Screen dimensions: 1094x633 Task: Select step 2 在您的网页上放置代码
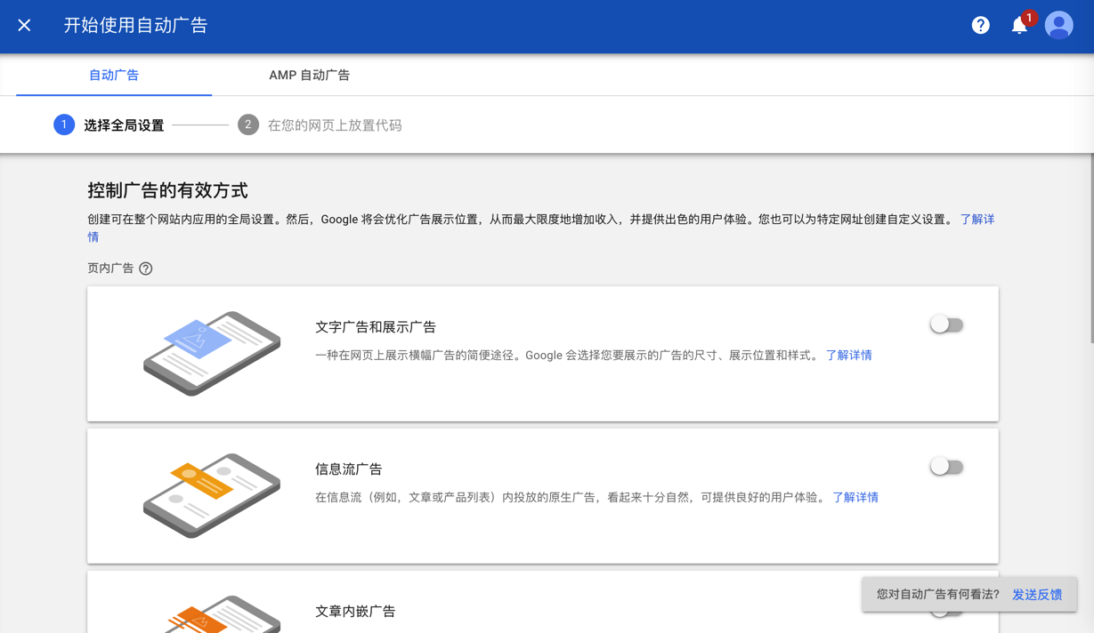click(x=320, y=125)
